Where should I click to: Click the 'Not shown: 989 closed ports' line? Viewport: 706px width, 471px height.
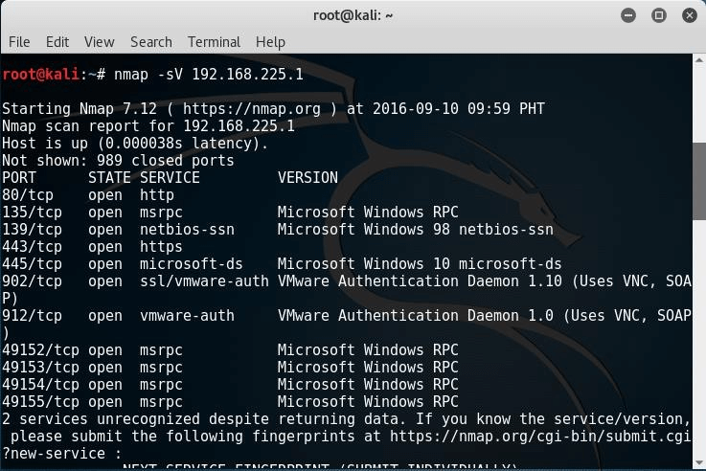(118, 161)
